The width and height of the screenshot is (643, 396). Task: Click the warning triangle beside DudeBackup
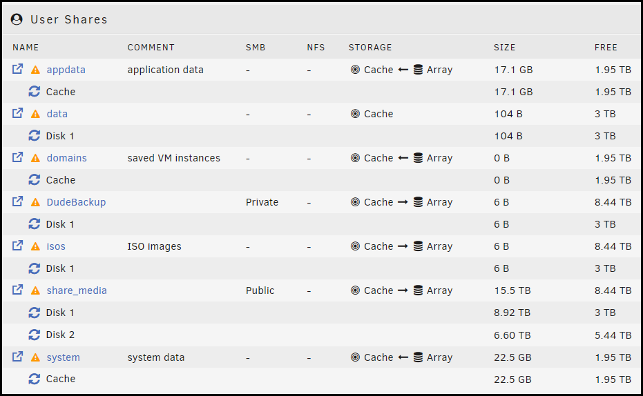pyautogui.click(x=35, y=202)
